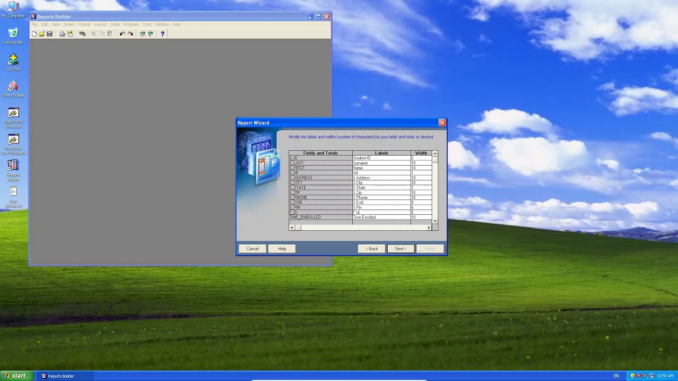Open the Window menu in Reports Builder
Viewport: 678px width, 381px height.
pos(162,24)
